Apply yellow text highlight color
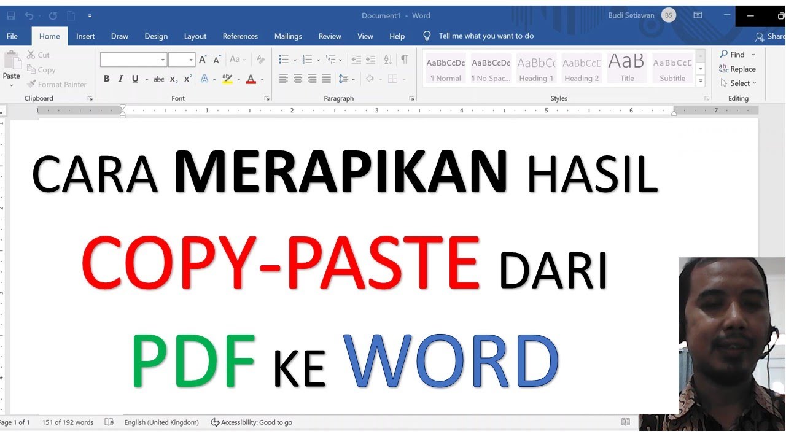 tap(227, 79)
